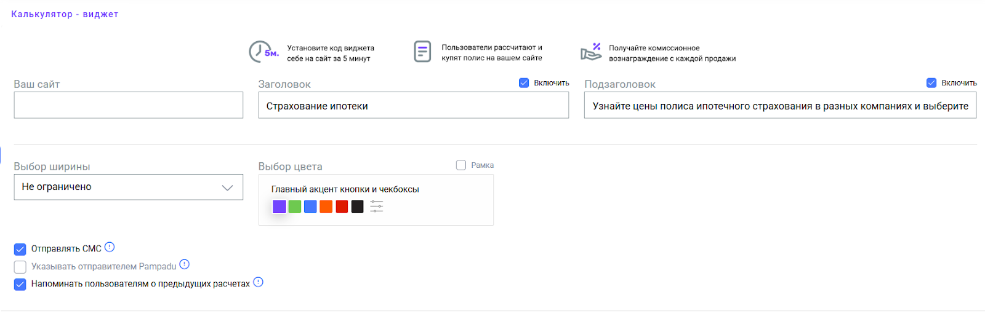Select the orange color swatch
Image resolution: width=985 pixels, height=324 pixels.
[326, 207]
